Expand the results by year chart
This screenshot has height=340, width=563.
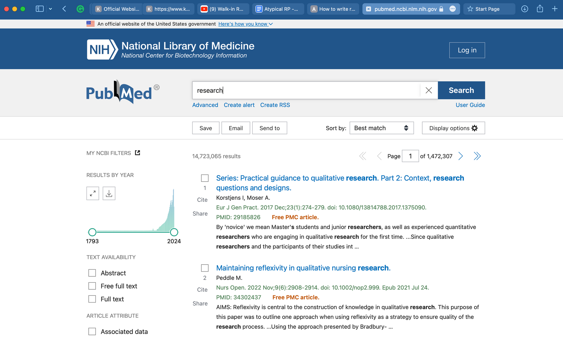point(93,194)
